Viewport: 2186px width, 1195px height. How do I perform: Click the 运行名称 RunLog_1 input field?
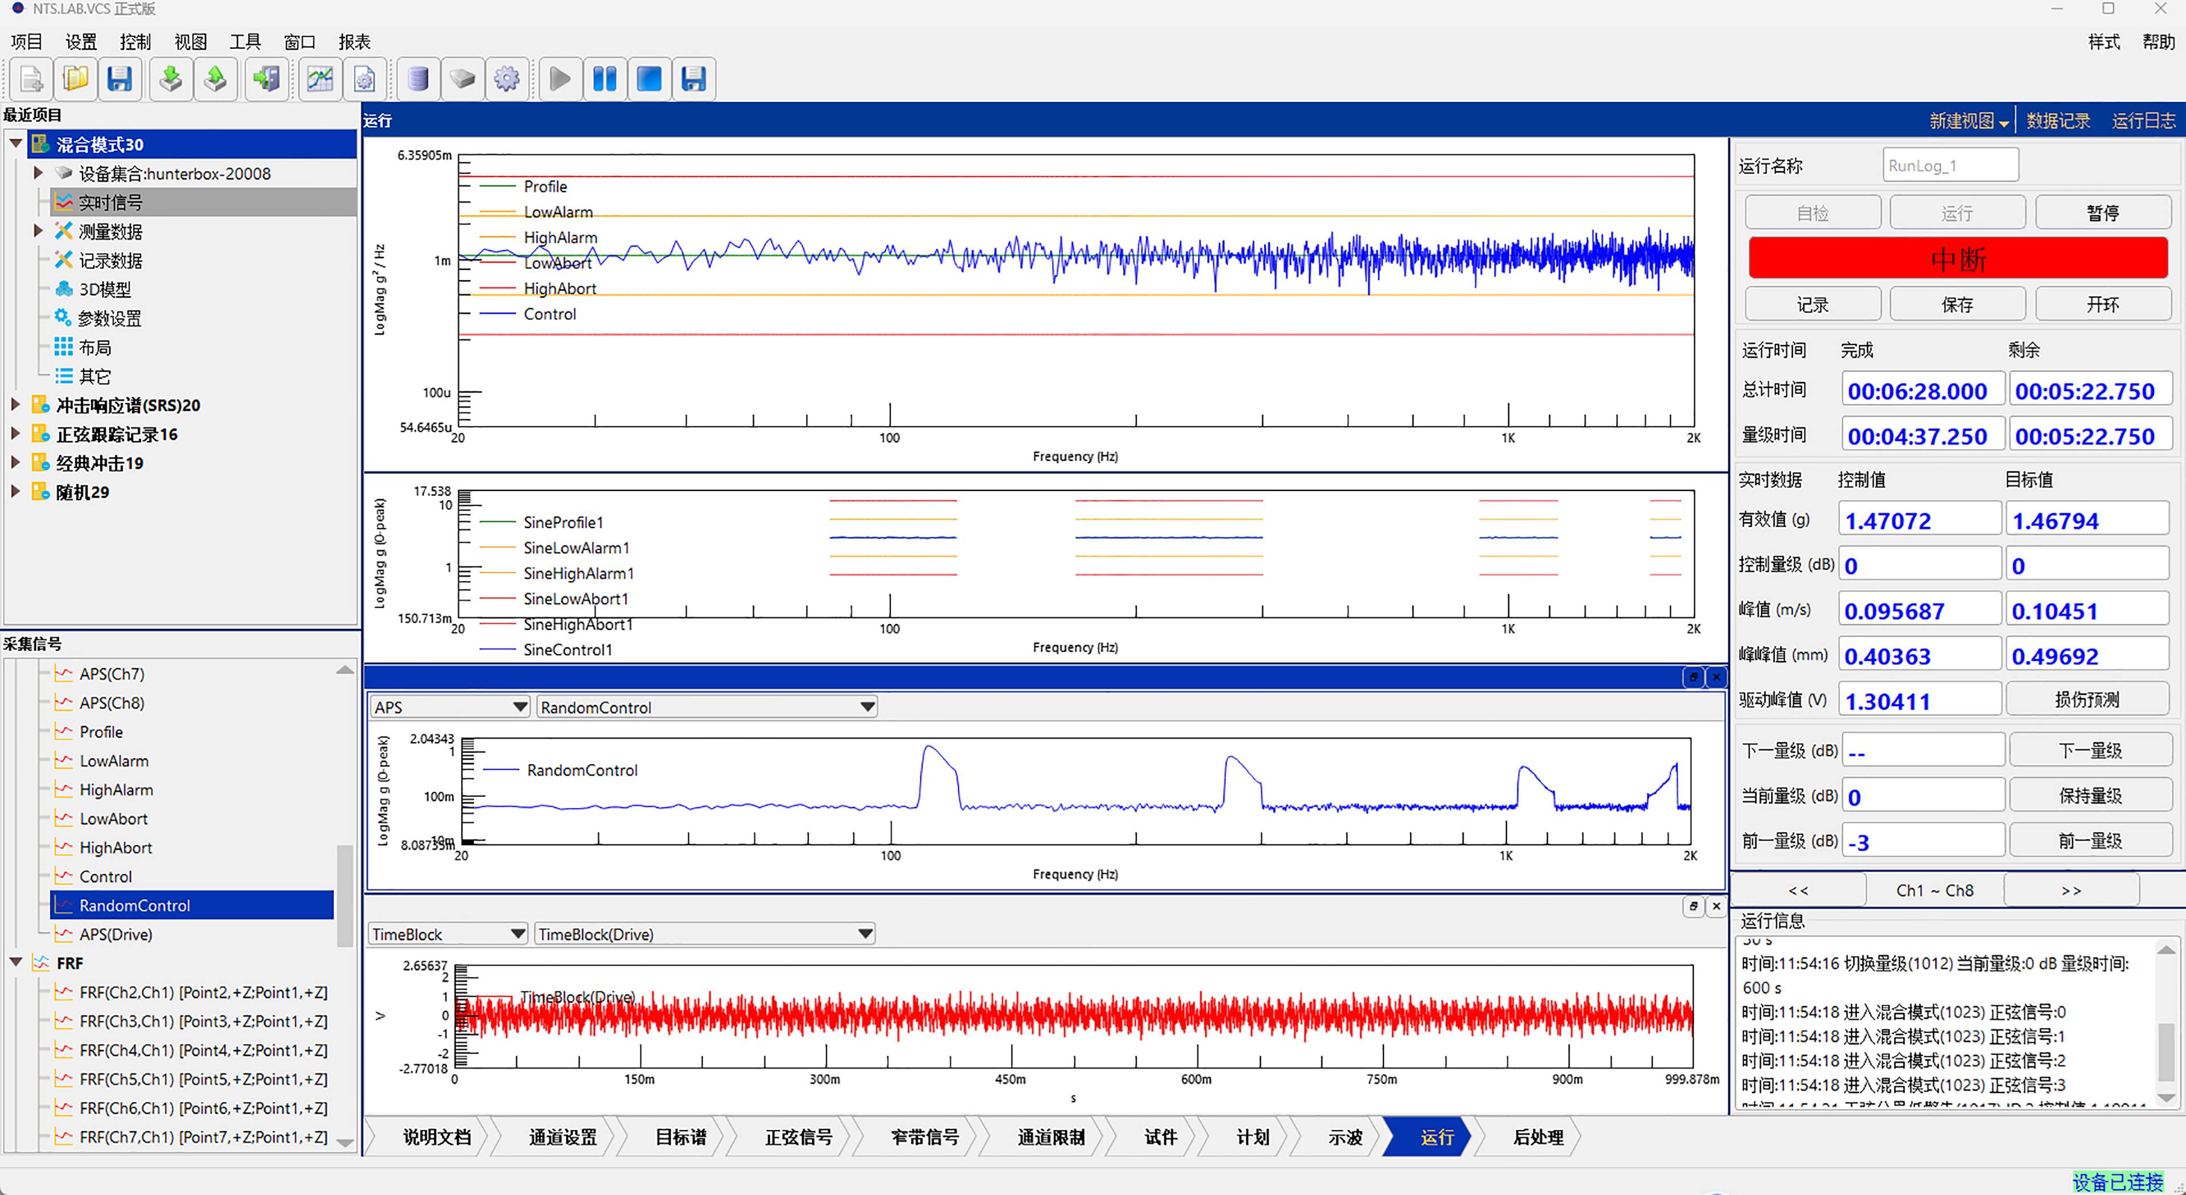(x=1949, y=166)
